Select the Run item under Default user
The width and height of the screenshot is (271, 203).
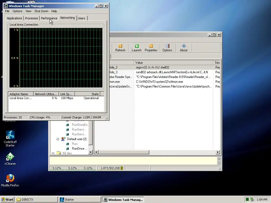(75, 144)
